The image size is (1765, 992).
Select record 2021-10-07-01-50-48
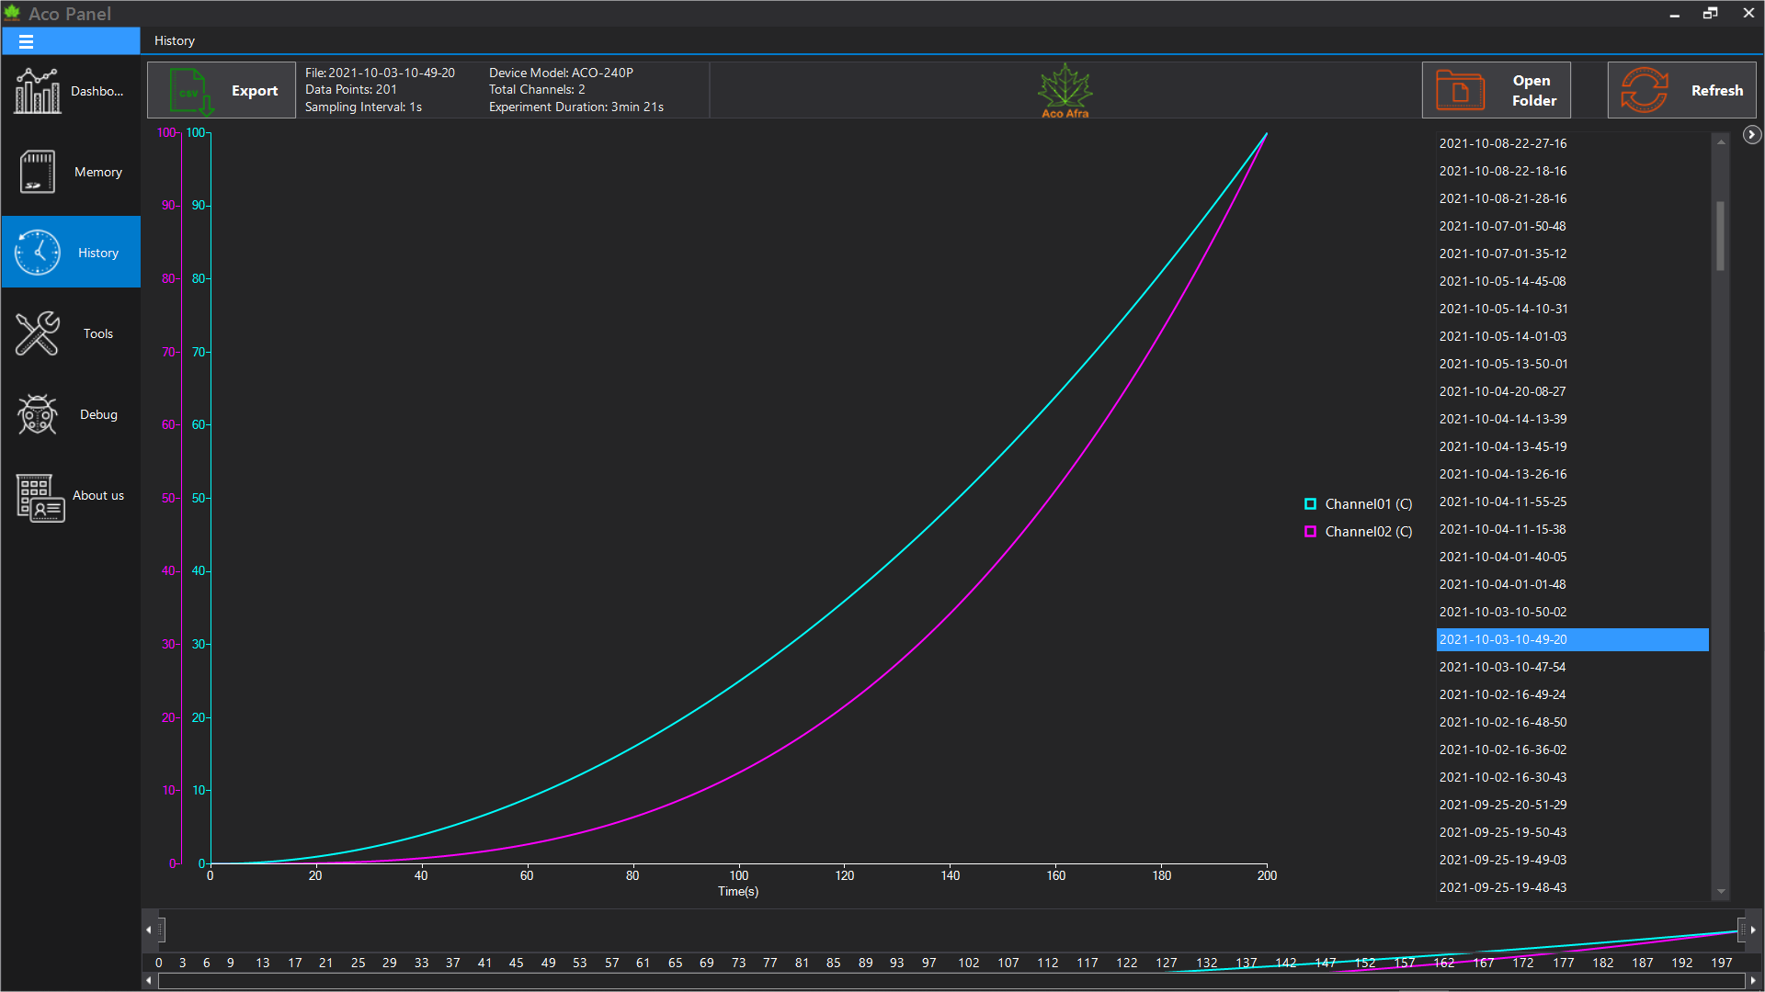coord(1572,226)
